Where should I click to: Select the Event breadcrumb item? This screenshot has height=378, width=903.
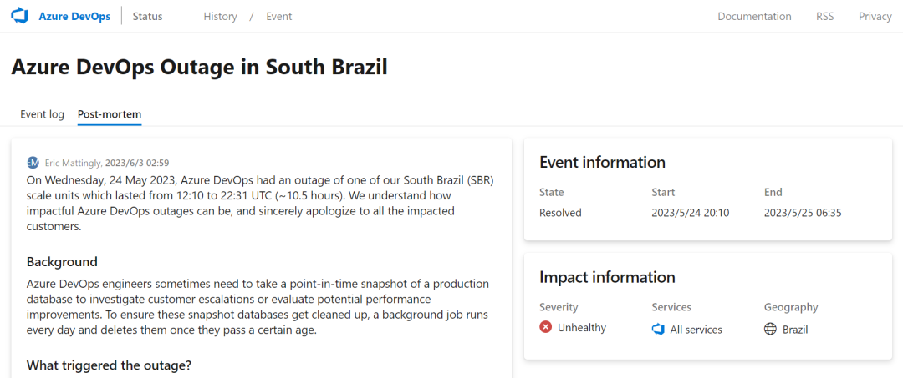[278, 16]
